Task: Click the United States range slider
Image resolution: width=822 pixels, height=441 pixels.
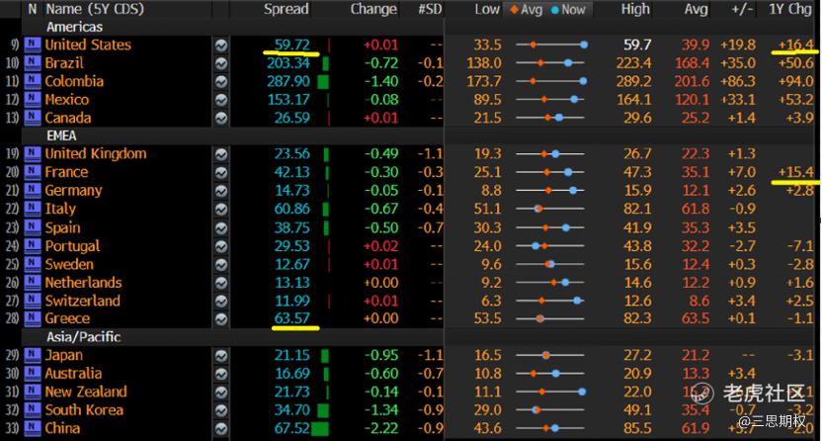Action: pyautogui.click(x=550, y=45)
